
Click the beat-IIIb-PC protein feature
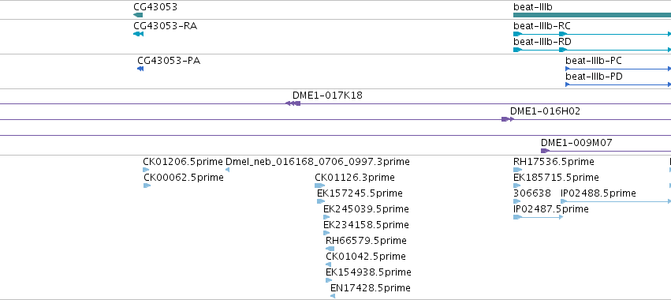(x=618, y=69)
